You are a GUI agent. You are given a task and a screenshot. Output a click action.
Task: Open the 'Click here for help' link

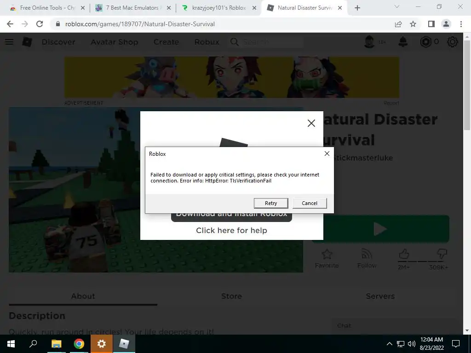pyautogui.click(x=231, y=230)
